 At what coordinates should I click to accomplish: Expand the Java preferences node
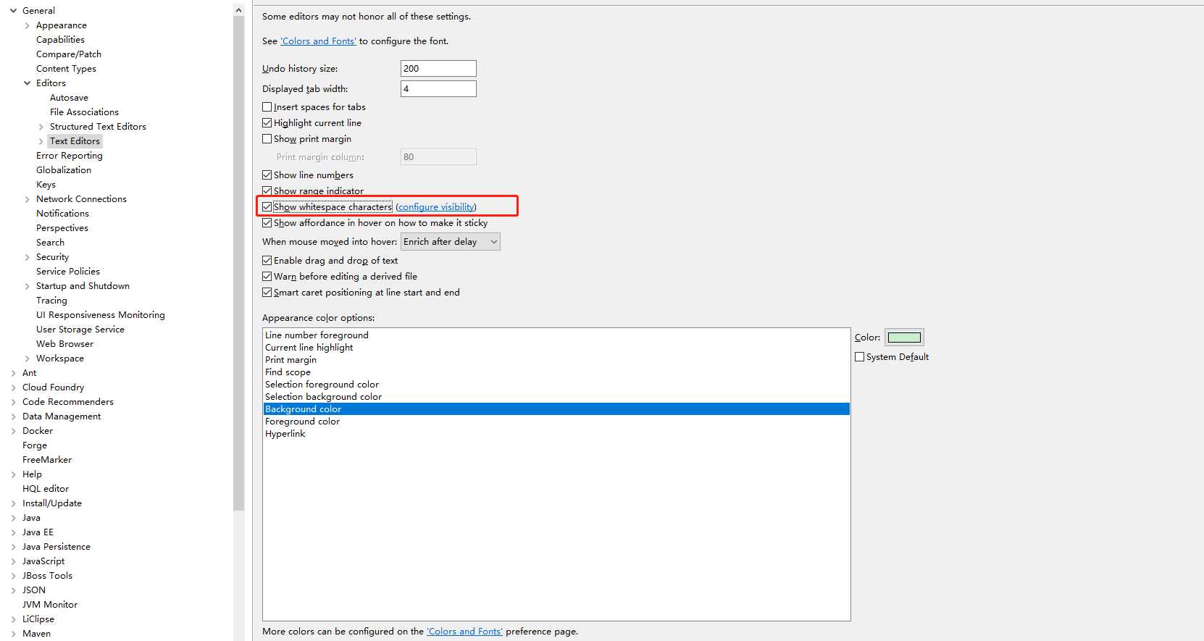[13, 518]
